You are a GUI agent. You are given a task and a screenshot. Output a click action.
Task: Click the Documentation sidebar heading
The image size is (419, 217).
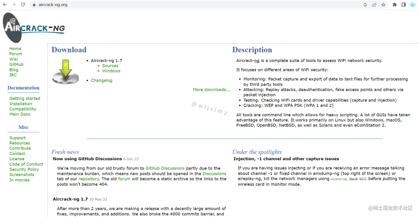coord(23,88)
